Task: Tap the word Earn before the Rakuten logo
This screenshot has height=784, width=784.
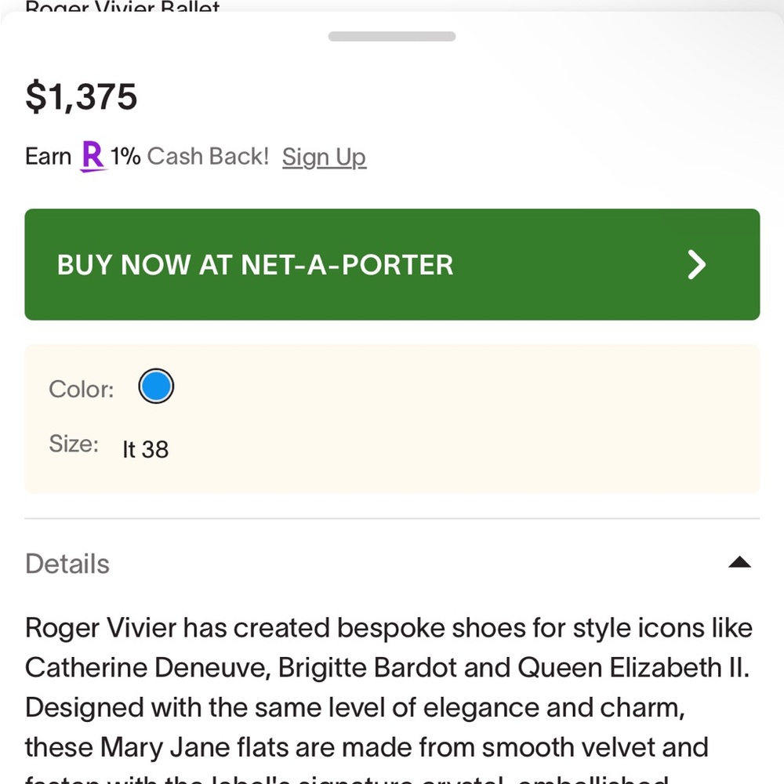Action: coord(49,156)
